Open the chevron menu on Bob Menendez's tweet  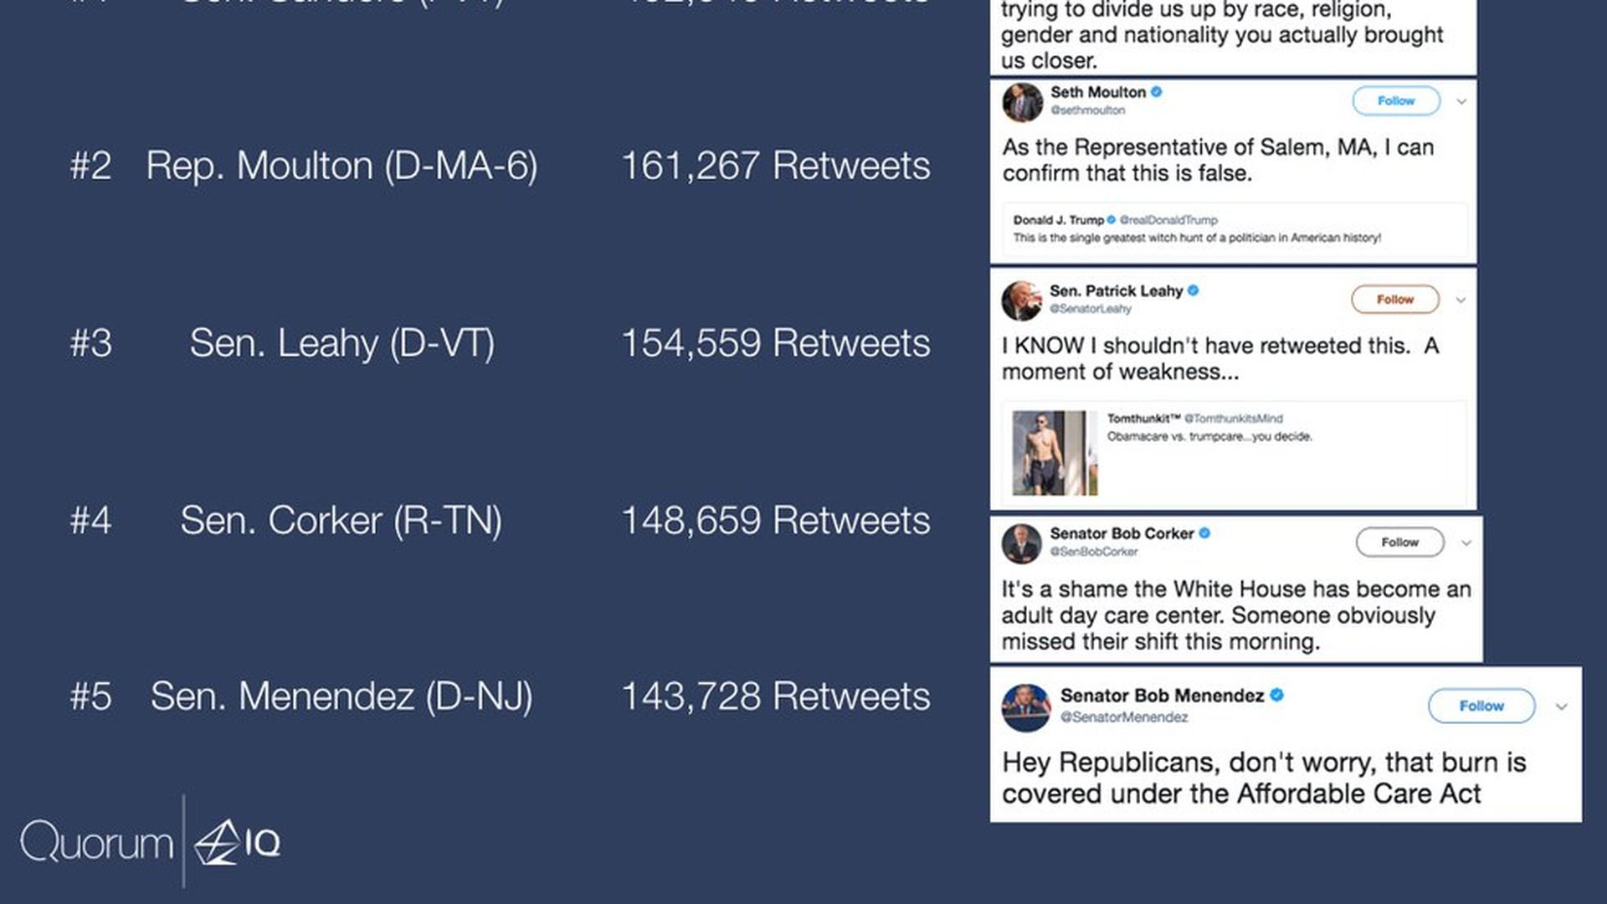click(x=1561, y=706)
